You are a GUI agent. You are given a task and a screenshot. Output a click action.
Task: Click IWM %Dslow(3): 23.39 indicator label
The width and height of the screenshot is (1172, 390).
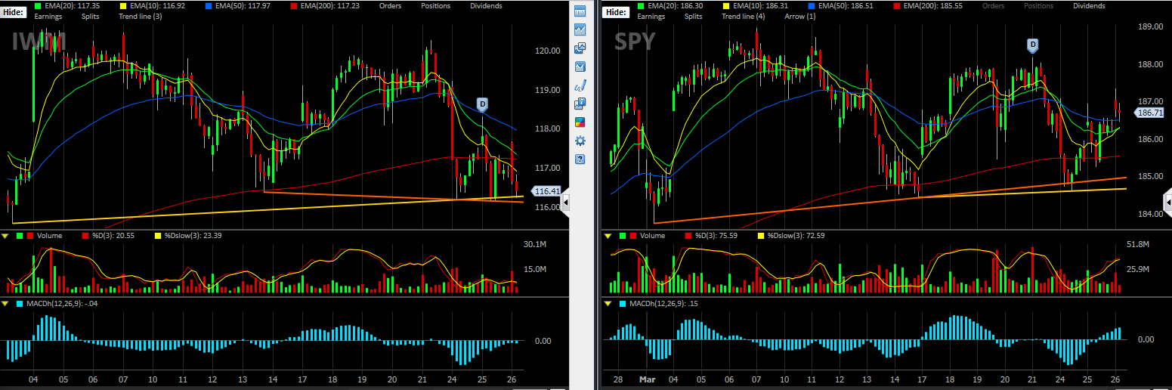tap(192, 236)
